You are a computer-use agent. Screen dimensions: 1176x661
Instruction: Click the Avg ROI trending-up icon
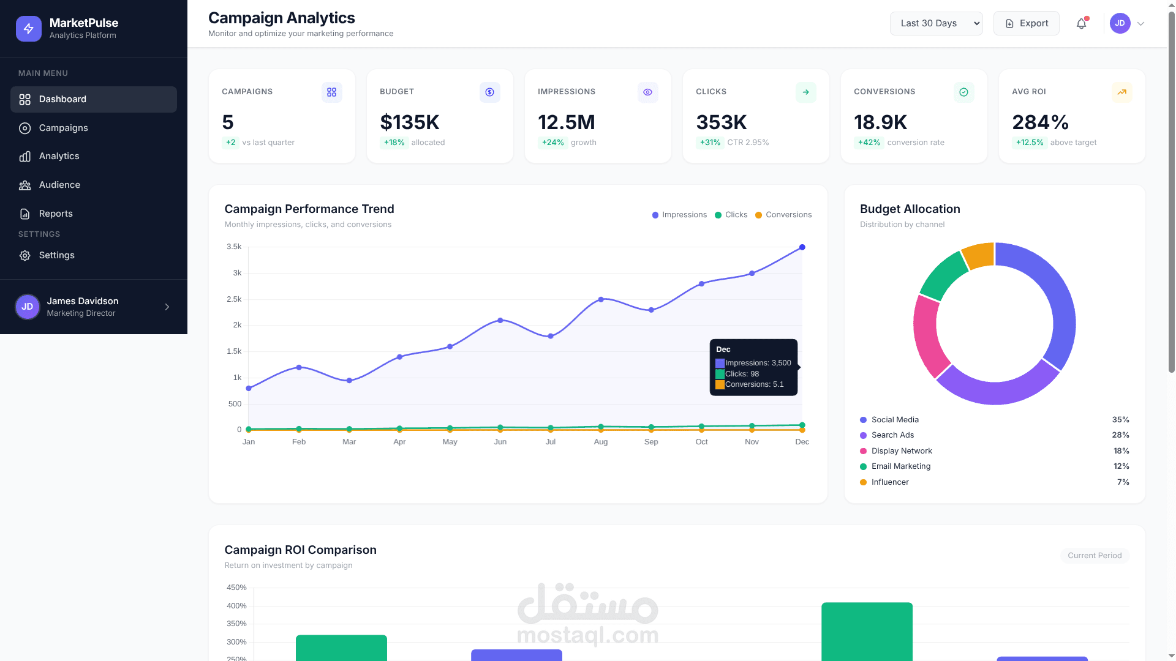click(x=1121, y=92)
